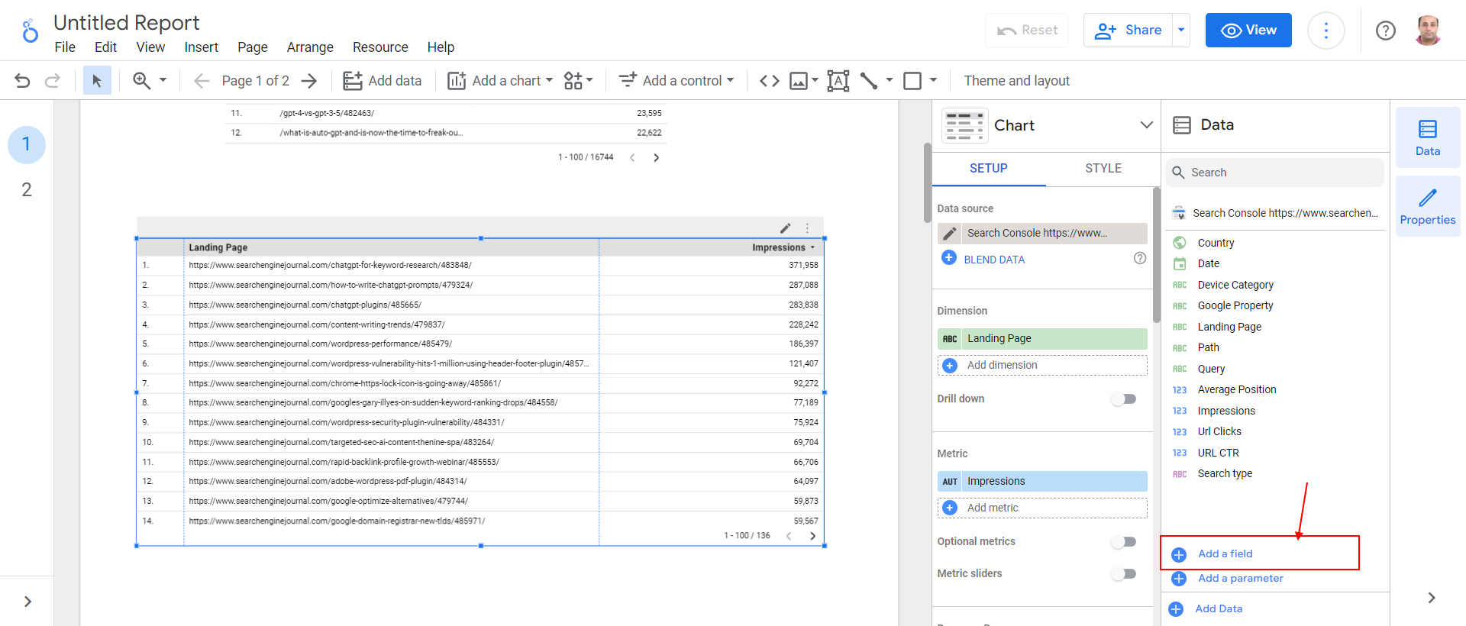Image resolution: width=1466 pixels, height=626 pixels.
Task: Click the URL embed code icon
Action: (770, 80)
